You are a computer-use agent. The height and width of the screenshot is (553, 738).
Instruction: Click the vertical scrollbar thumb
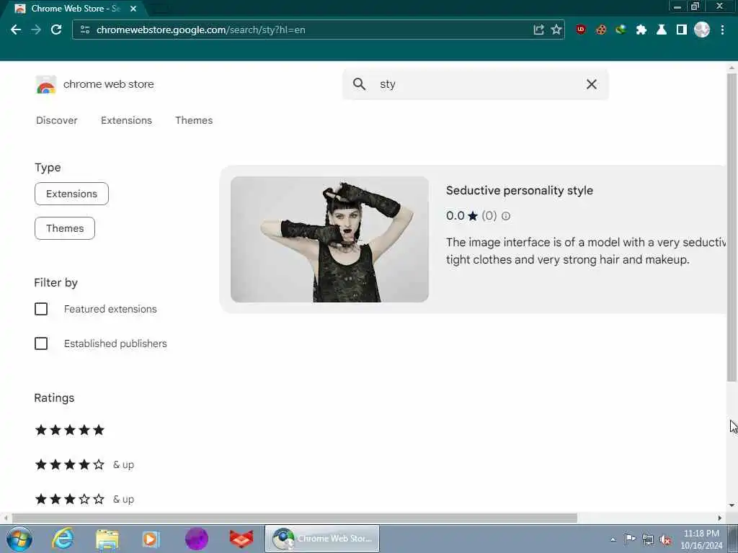click(732, 227)
